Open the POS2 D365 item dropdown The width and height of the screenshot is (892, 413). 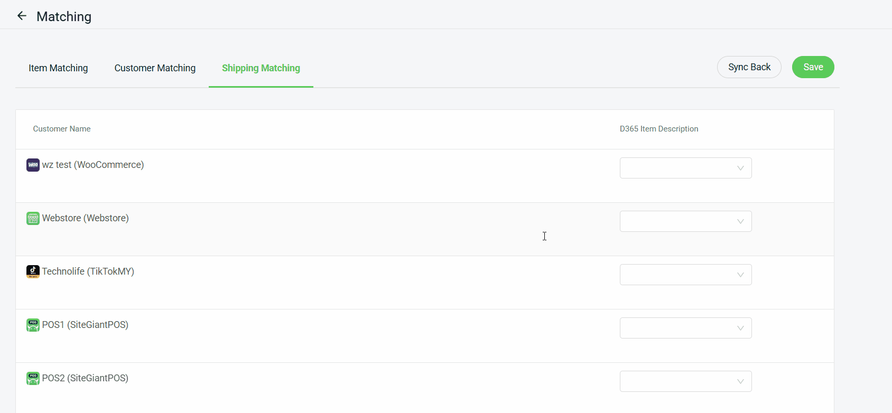click(685, 381)
